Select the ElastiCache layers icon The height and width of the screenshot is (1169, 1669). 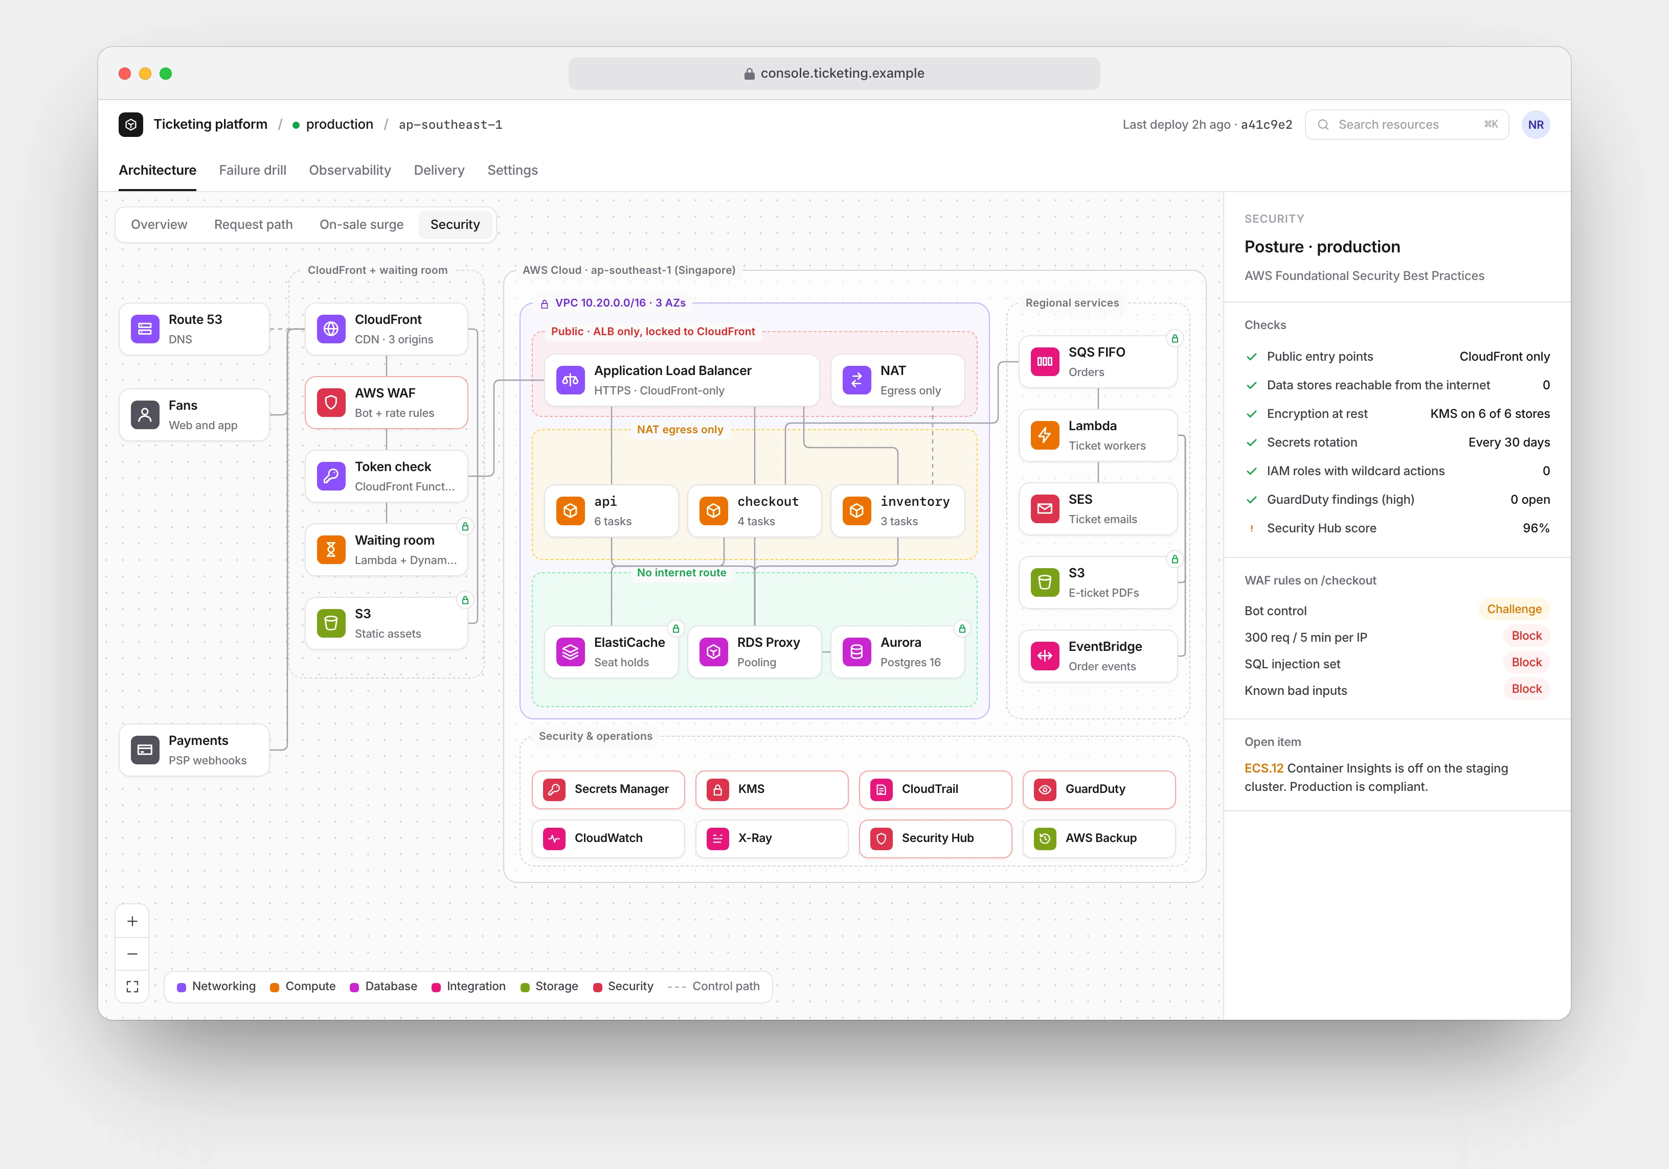pyautogui.click(x=570, y=652)
